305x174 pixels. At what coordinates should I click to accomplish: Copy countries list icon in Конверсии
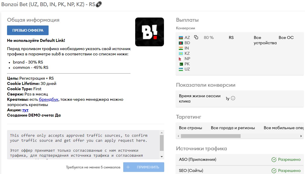[196, 37]
